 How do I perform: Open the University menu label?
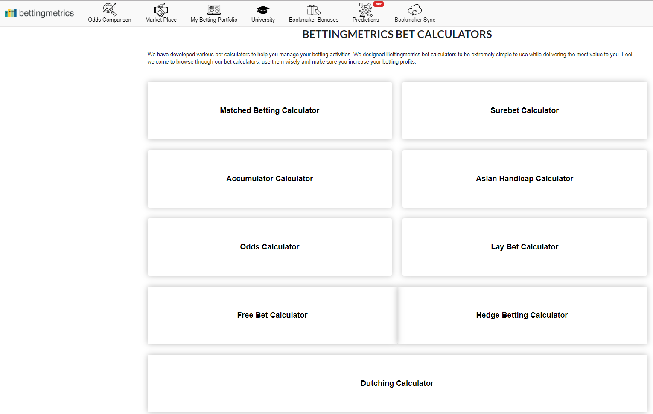point(263,20)
